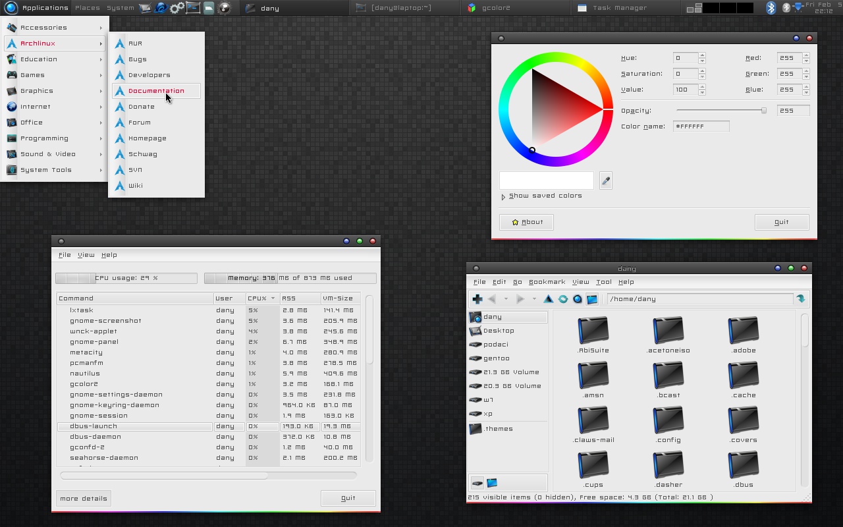The height and width of the screenshot is (527, 843).
Task: Sort the CPU% column with its dropdown arrow
Action: click(273, 298)
